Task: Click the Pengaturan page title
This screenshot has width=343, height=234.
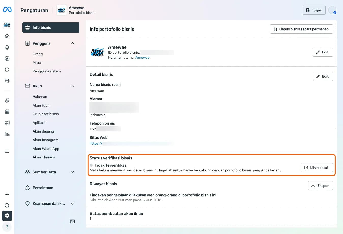Action: click(34, 10)
